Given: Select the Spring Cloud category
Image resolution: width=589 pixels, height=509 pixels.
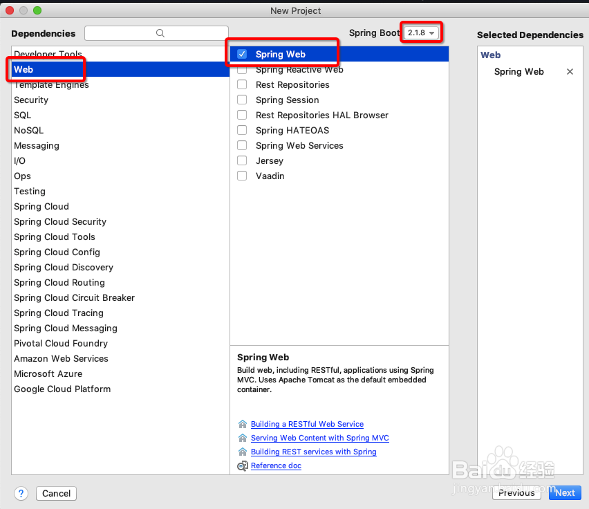Looking at the screenshot, I should click(x=120, y=206).
